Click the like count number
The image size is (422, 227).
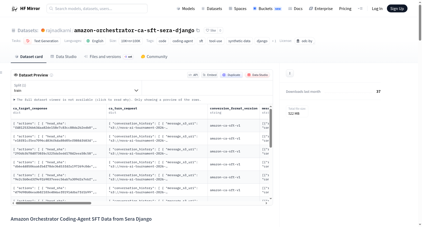coord(220,30)
